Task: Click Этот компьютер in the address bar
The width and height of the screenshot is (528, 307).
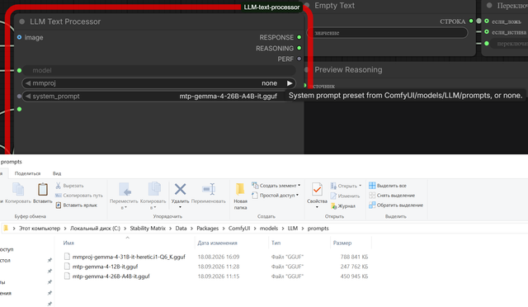Action: click(40, 228)
